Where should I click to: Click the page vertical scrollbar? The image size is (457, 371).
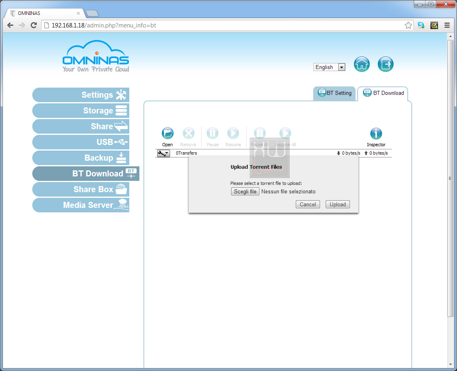450,178
